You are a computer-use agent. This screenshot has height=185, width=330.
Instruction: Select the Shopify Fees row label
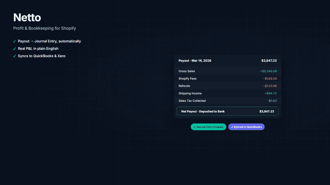(188, 79)
